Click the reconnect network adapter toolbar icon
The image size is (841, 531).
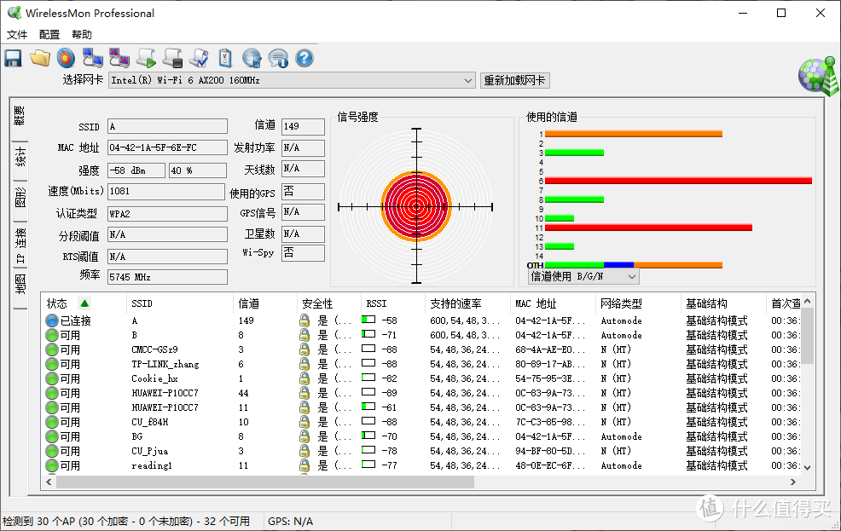pos(92,57)
